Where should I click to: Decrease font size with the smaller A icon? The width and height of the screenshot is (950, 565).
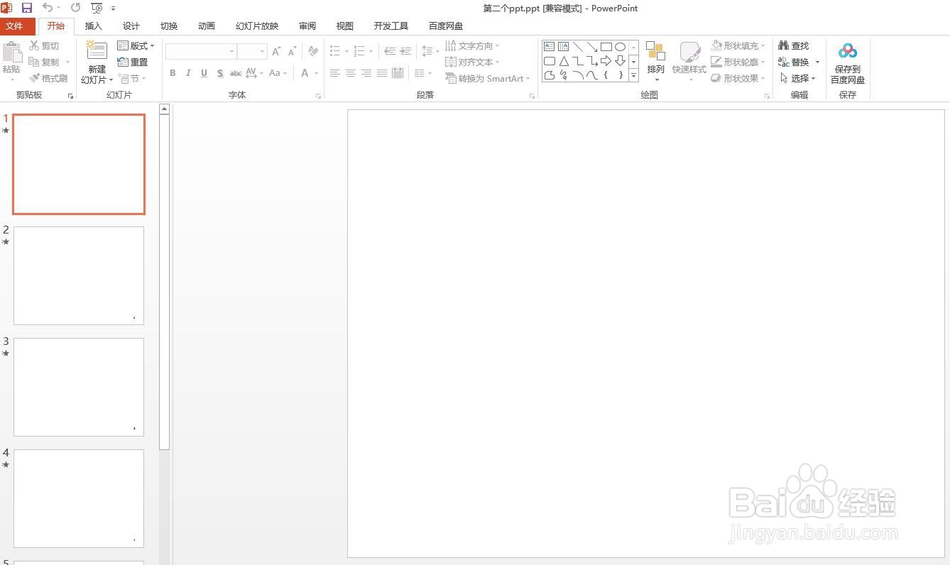(292, 51)
